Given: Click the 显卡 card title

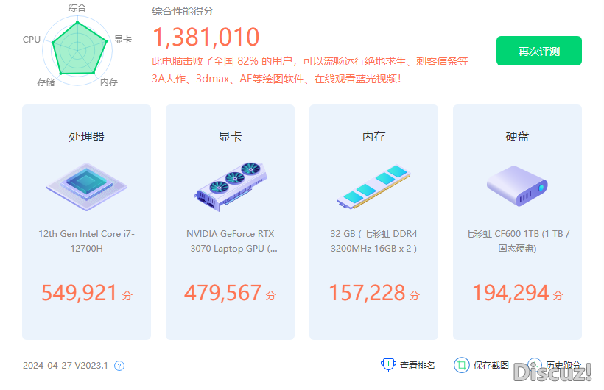Looking at the screenshot, I should 230,136.
